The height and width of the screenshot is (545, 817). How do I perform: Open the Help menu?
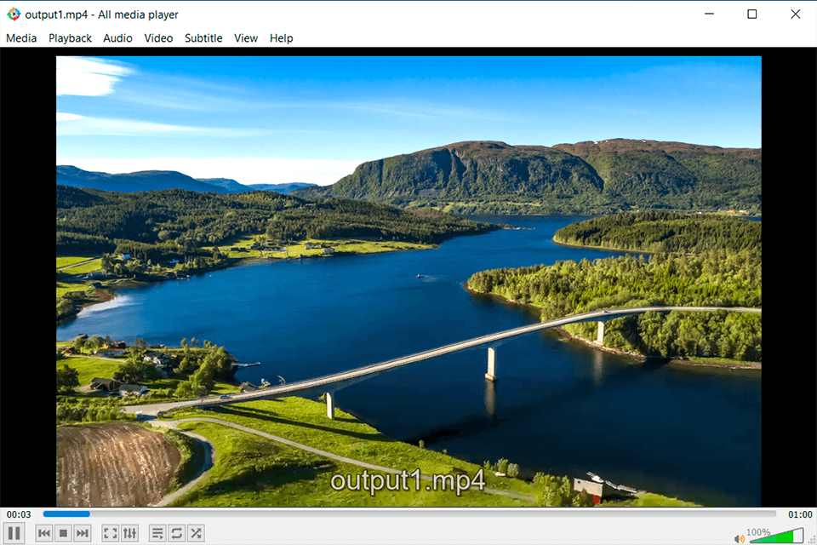282,38
